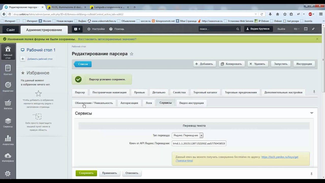Open browser home page icon
Screen dimensions: 325x183
click(x=278, y=14)
